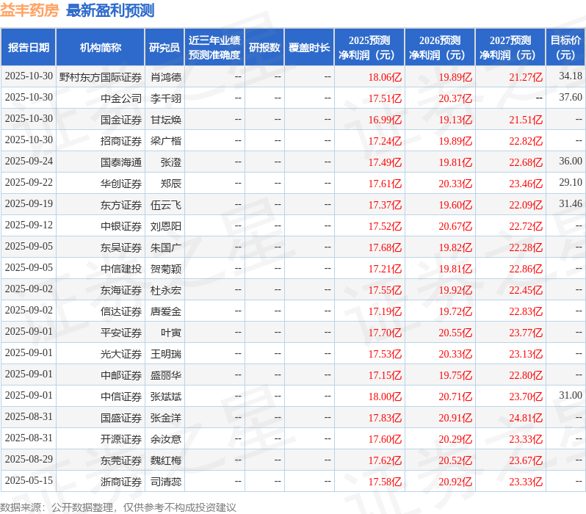Click the date 2025-09-24
The height and width of the screenshot is (514, 586).
(29, 161)
